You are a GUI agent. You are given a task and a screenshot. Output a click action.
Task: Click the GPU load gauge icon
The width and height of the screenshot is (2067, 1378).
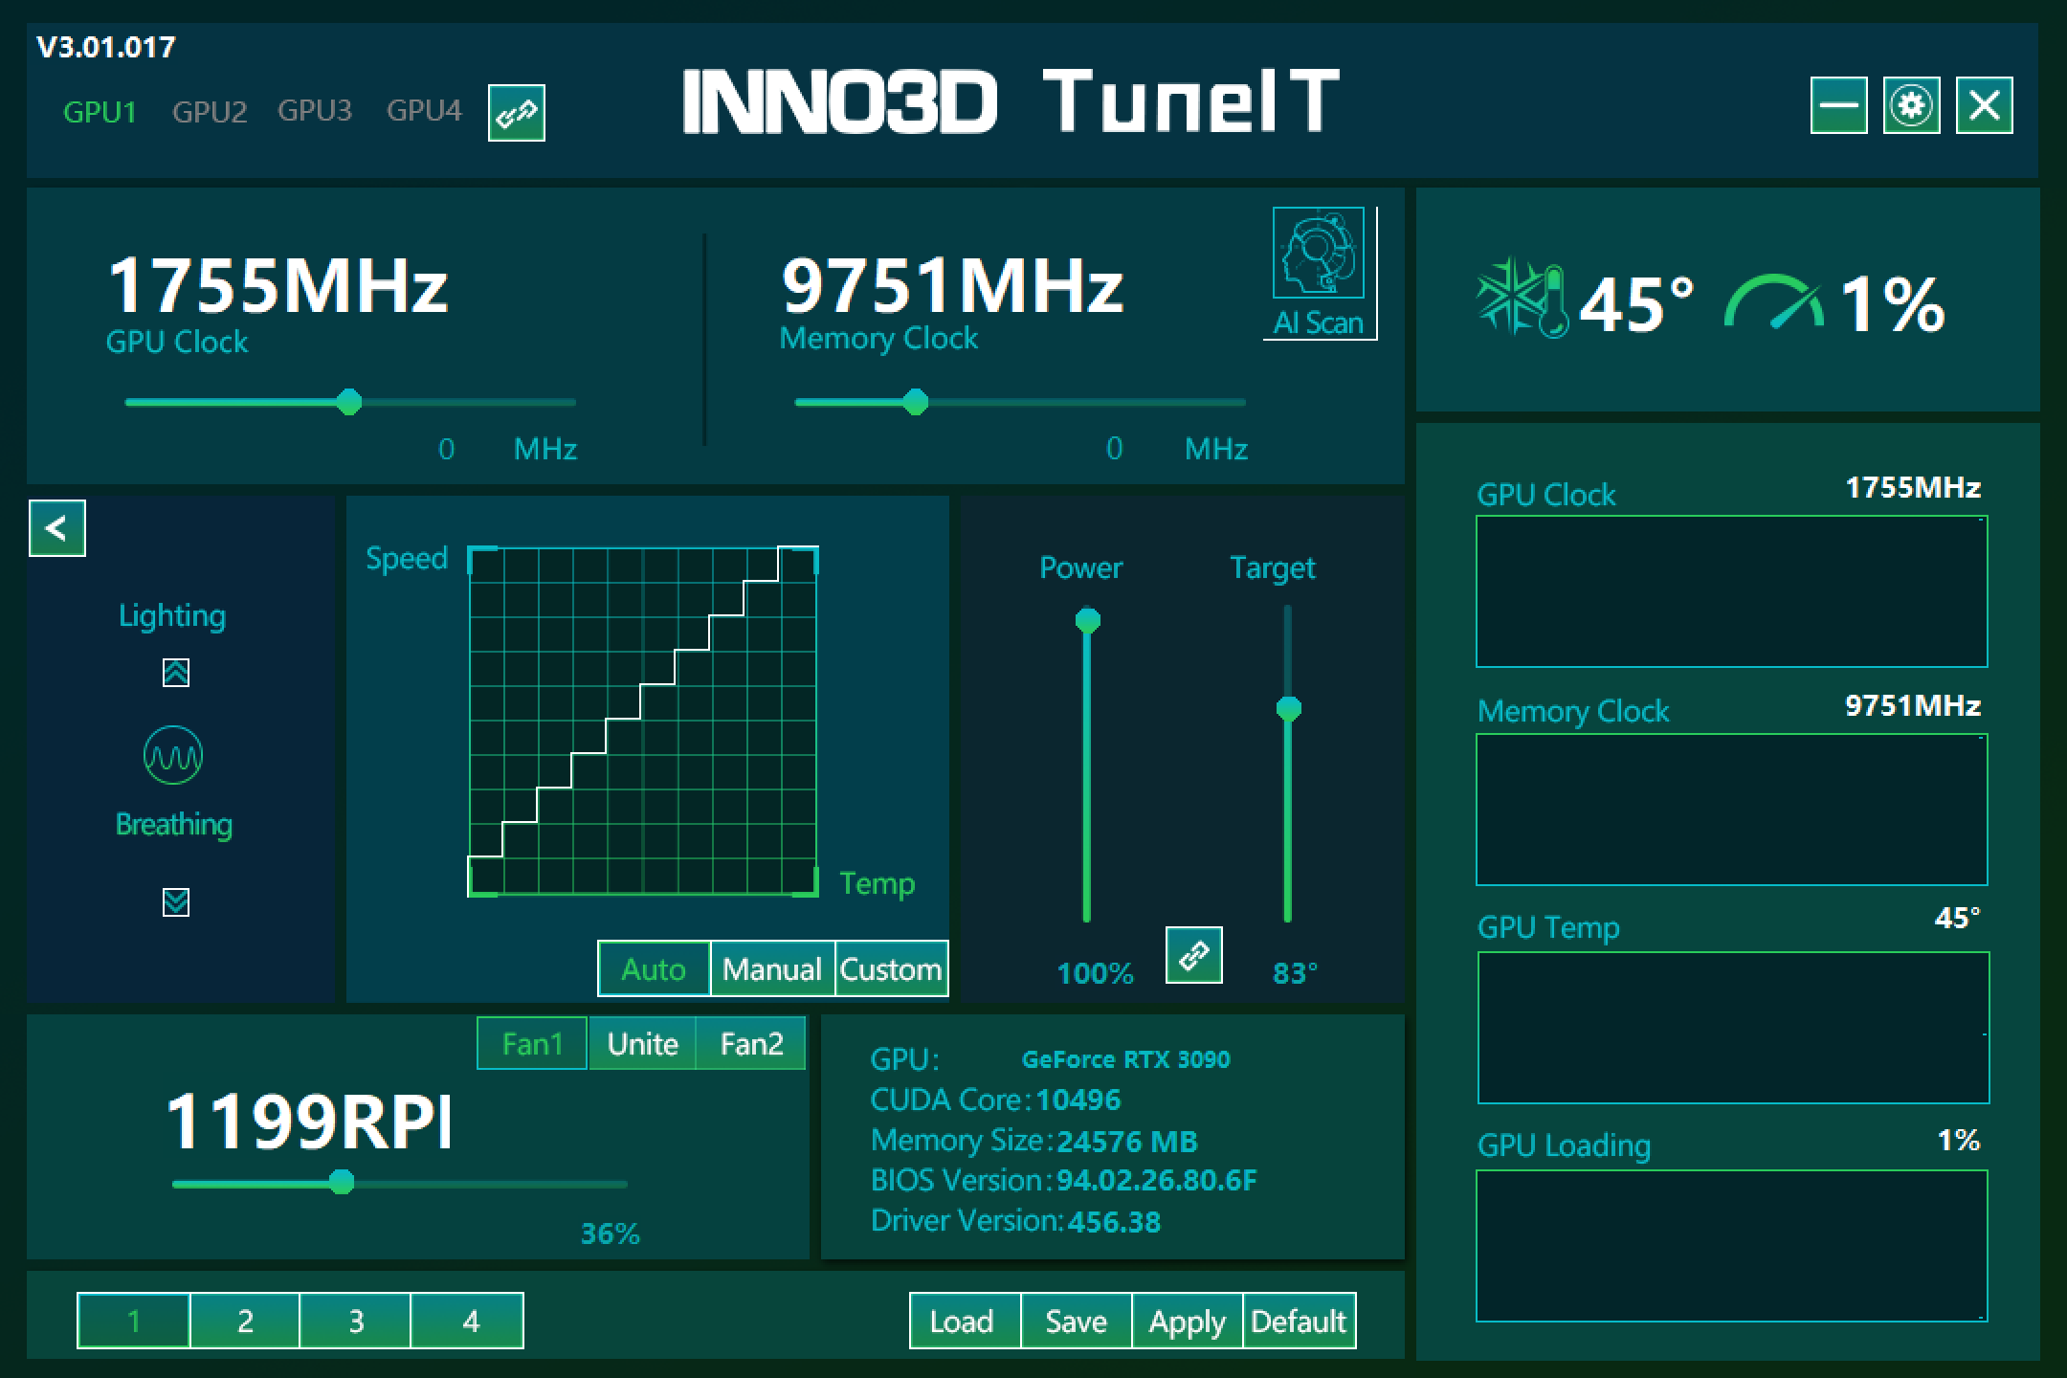[1773, 302]
